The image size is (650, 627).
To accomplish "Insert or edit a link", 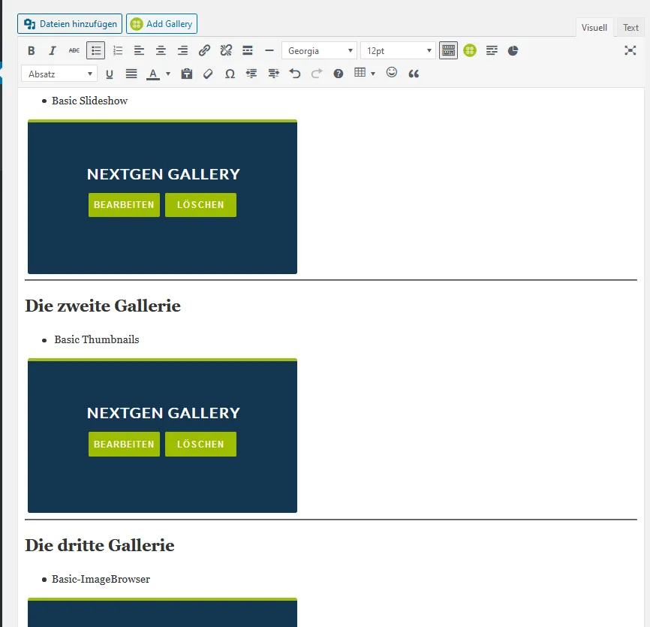I will (x=204, y=50).
